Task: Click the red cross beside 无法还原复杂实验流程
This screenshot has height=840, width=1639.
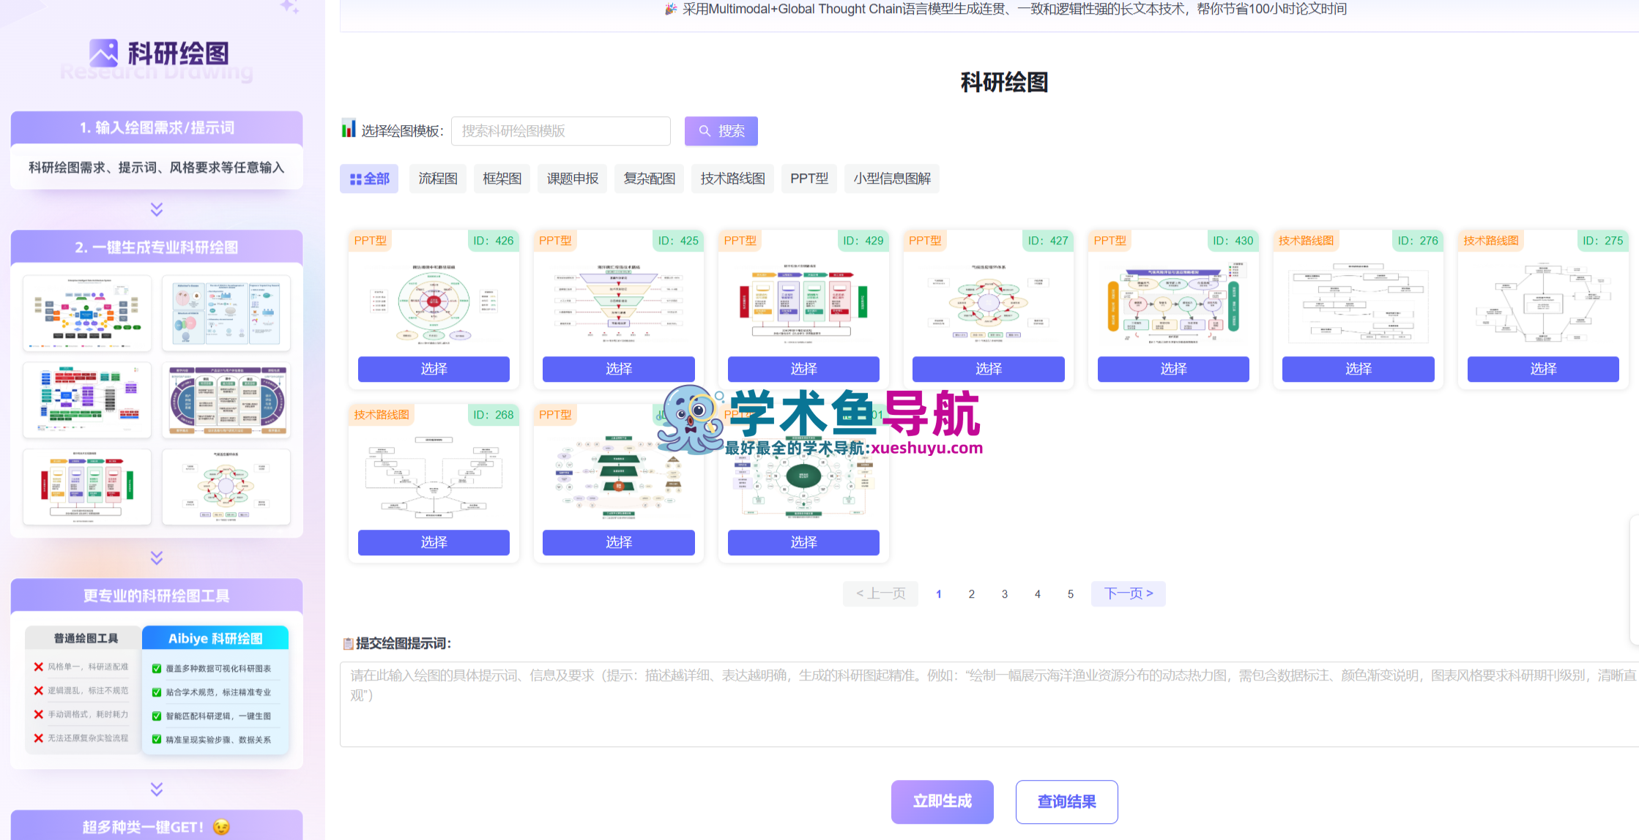Action: 38,738
